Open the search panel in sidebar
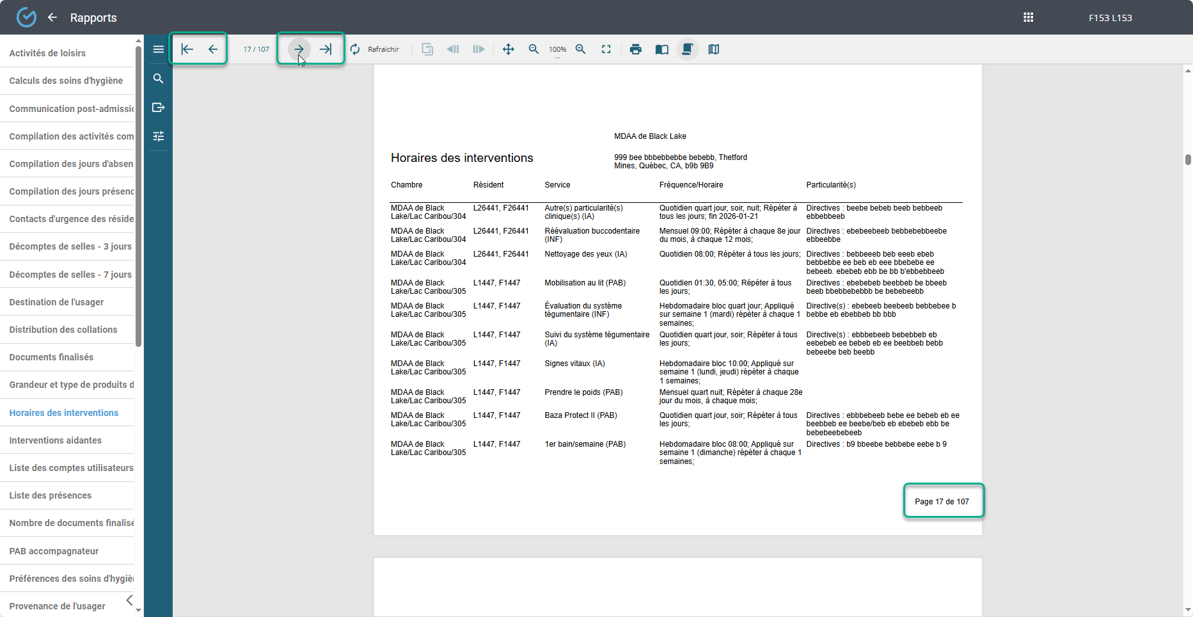The height and width of the screenshot is (617, 1193). click(x=158, y=79)
